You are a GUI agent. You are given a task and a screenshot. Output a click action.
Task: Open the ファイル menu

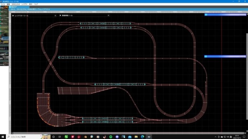[3, 4]
